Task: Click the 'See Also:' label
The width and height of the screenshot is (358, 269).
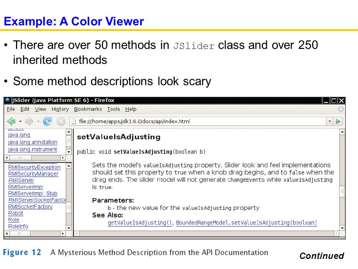Action: tap(107, 215)
